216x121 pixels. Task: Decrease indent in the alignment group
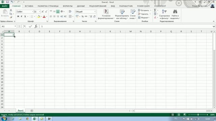pos(62,16)
